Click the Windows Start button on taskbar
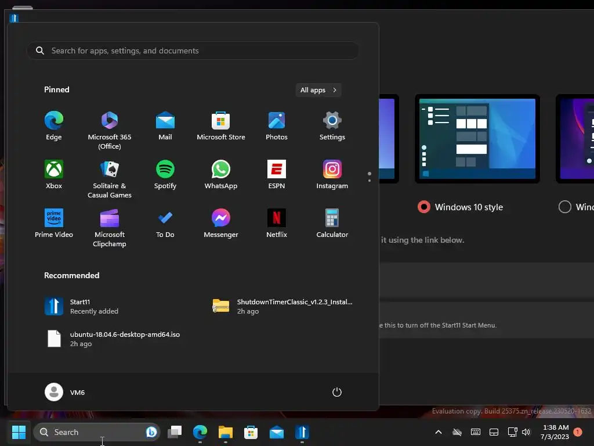The width and height of the screenshot is (594, 446). [19, 432]
